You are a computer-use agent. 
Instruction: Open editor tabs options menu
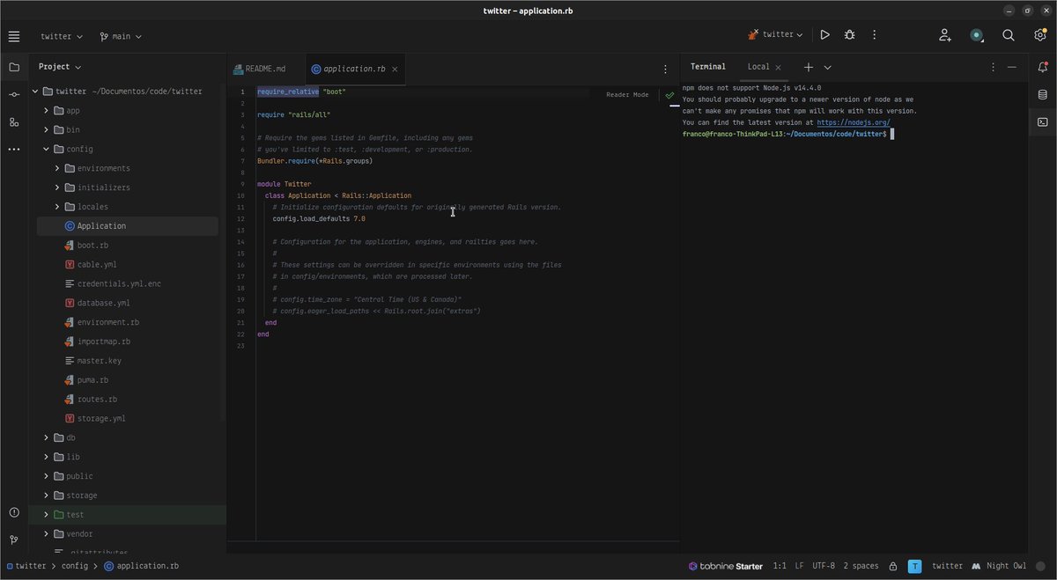coord(665,69)
